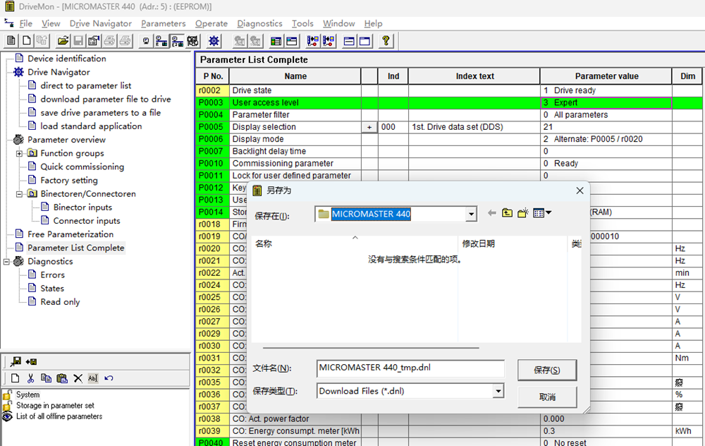
Task: Click the online RAM connection toolbar icon
Action: [x=161, y=41]
